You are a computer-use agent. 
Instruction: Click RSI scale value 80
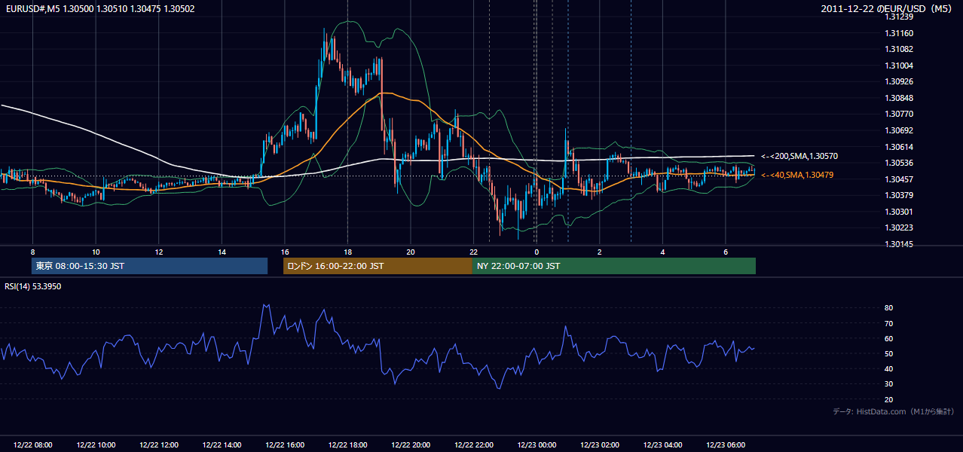pos(888,308)
